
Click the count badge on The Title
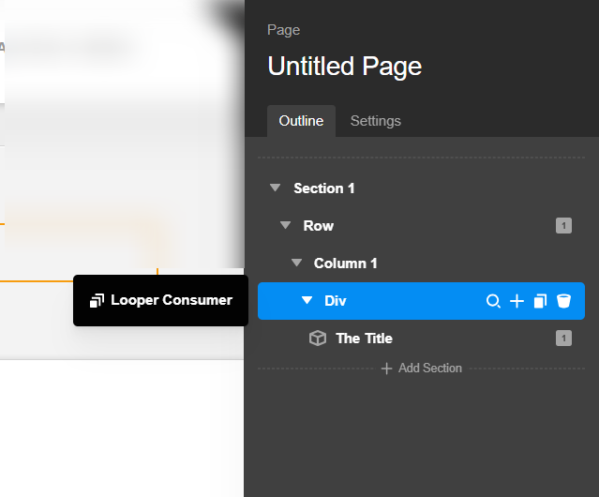(x=563, y=339)
